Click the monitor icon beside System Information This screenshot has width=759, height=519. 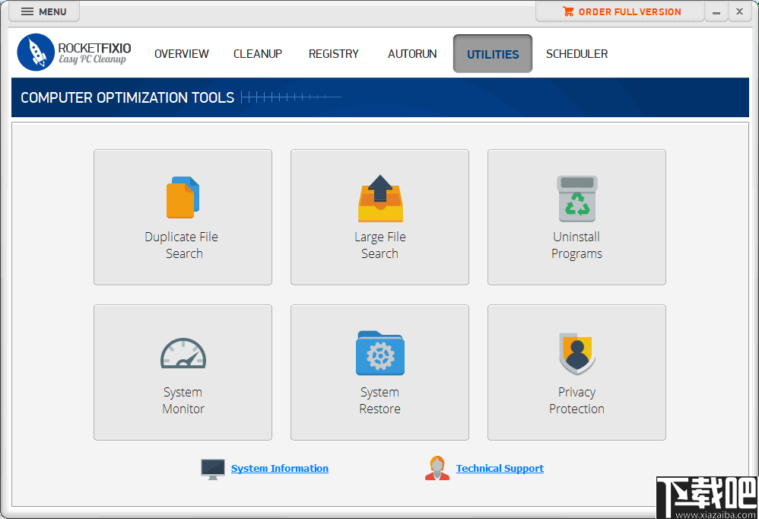tap(213, 469)
